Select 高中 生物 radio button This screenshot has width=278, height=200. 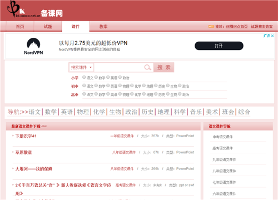(x=168, y=94)
